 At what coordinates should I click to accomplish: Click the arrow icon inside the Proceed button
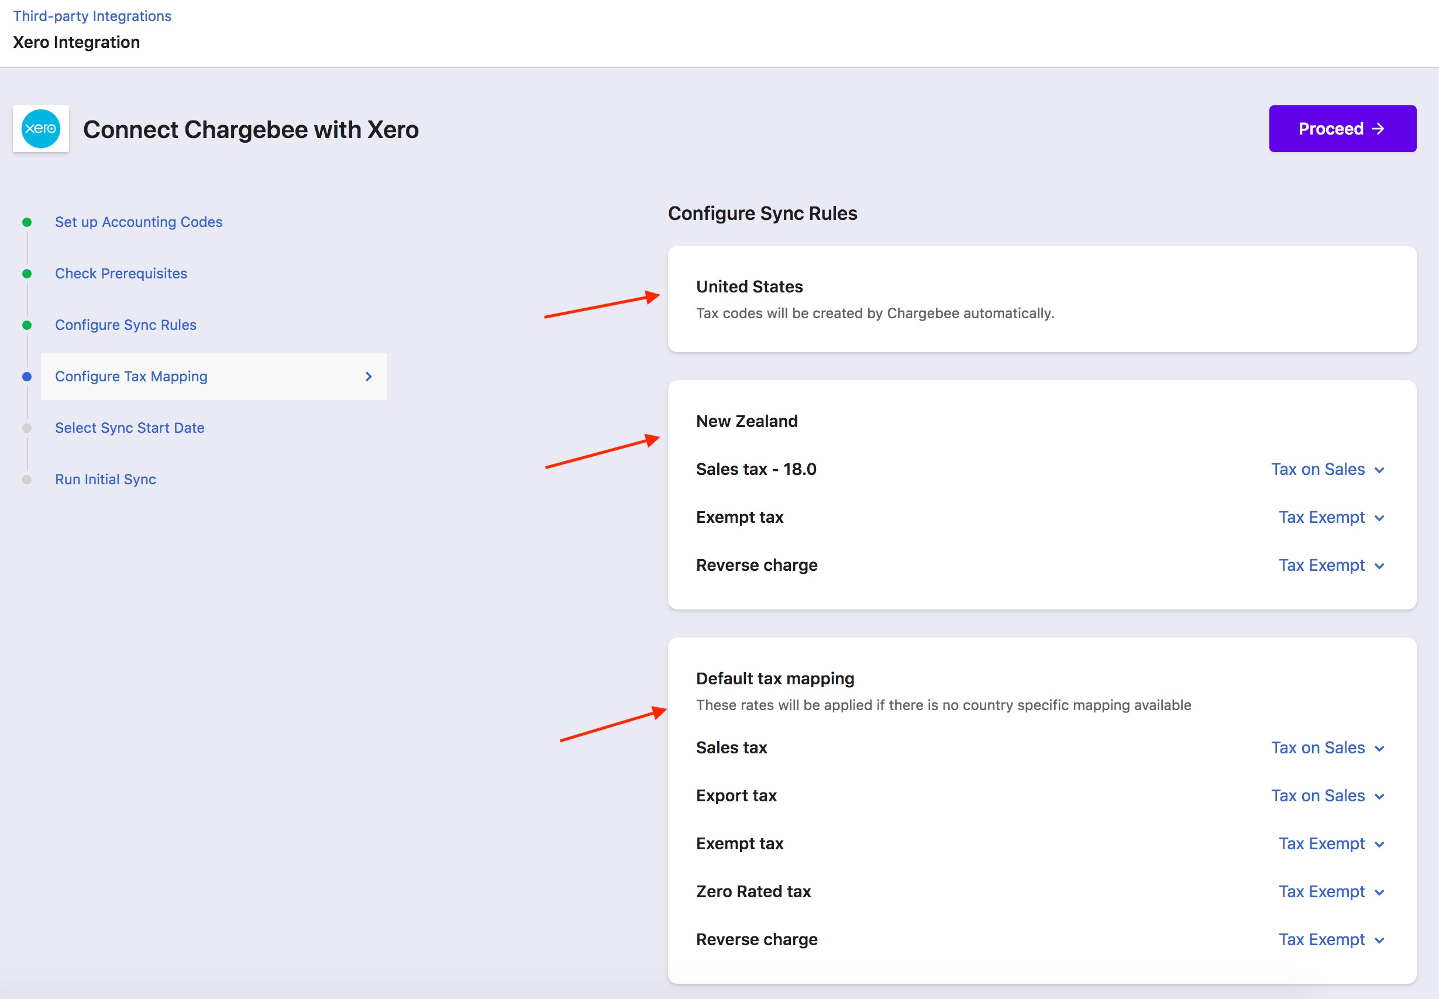pos(1379,128)
